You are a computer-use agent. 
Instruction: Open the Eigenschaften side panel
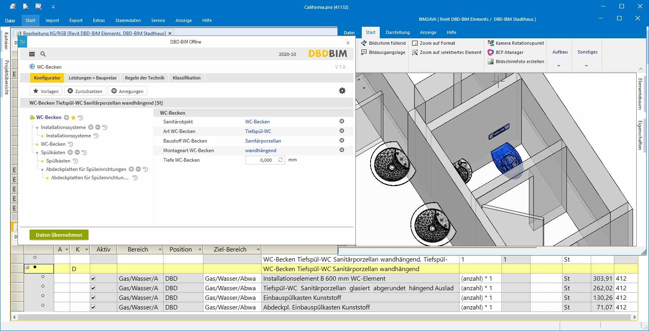(640, 135)
